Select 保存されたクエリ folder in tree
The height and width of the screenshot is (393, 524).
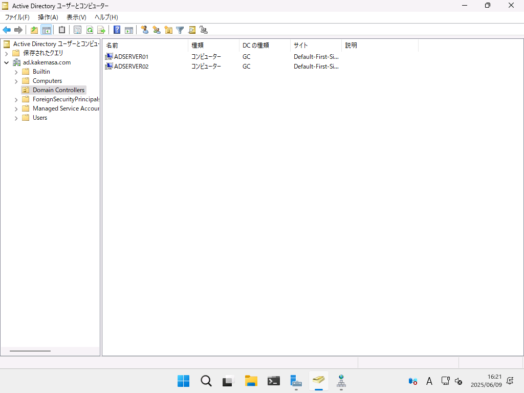(x=38, y=53)
